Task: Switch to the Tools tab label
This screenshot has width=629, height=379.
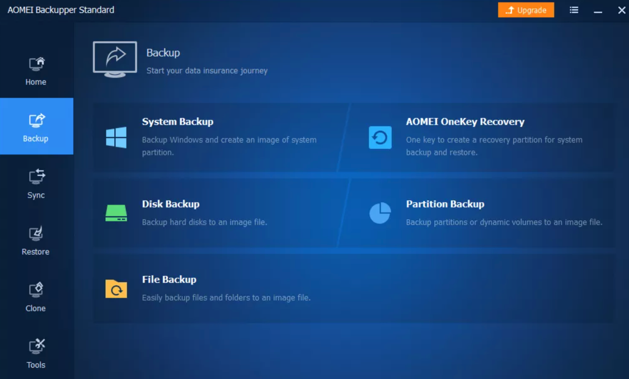Action: pos(36,365)
